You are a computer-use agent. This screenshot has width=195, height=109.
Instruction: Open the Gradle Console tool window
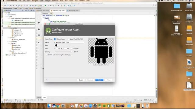149,100
